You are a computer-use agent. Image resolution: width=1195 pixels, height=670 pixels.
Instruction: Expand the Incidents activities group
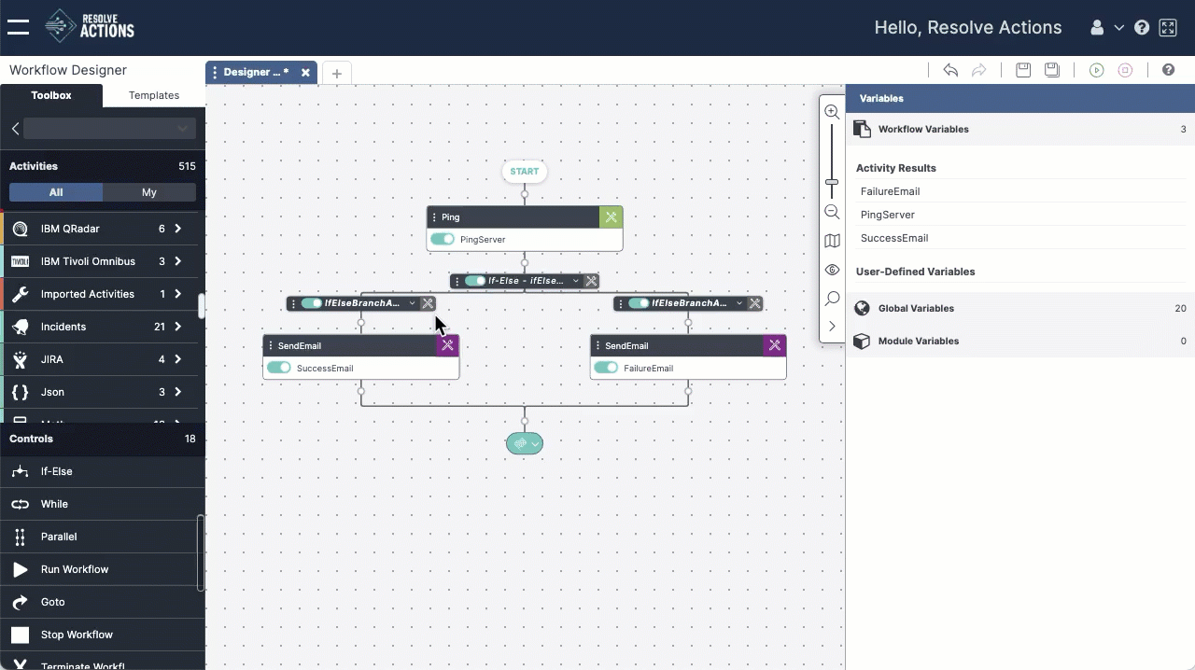[177, 327]
